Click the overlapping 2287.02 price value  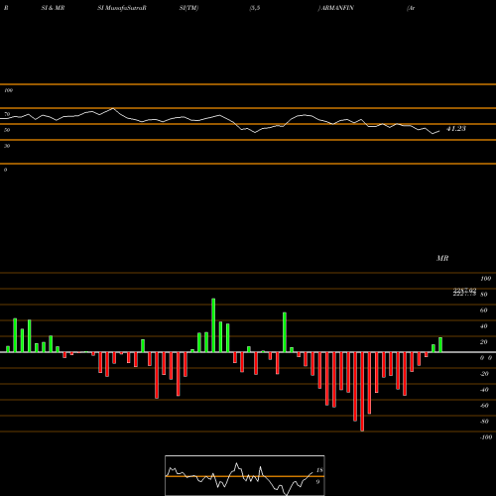pos(464,290)
